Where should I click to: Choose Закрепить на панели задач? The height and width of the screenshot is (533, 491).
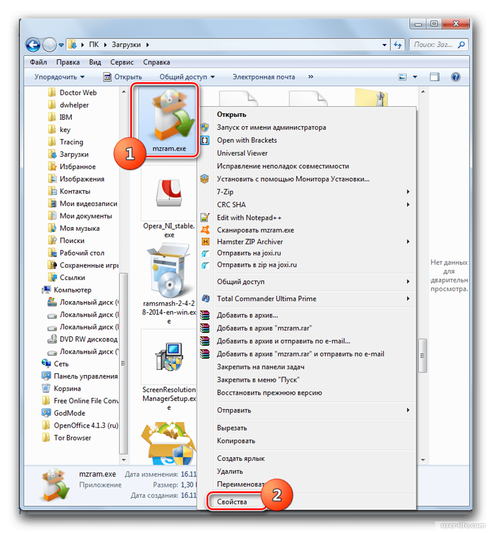(x=261, y=367)
